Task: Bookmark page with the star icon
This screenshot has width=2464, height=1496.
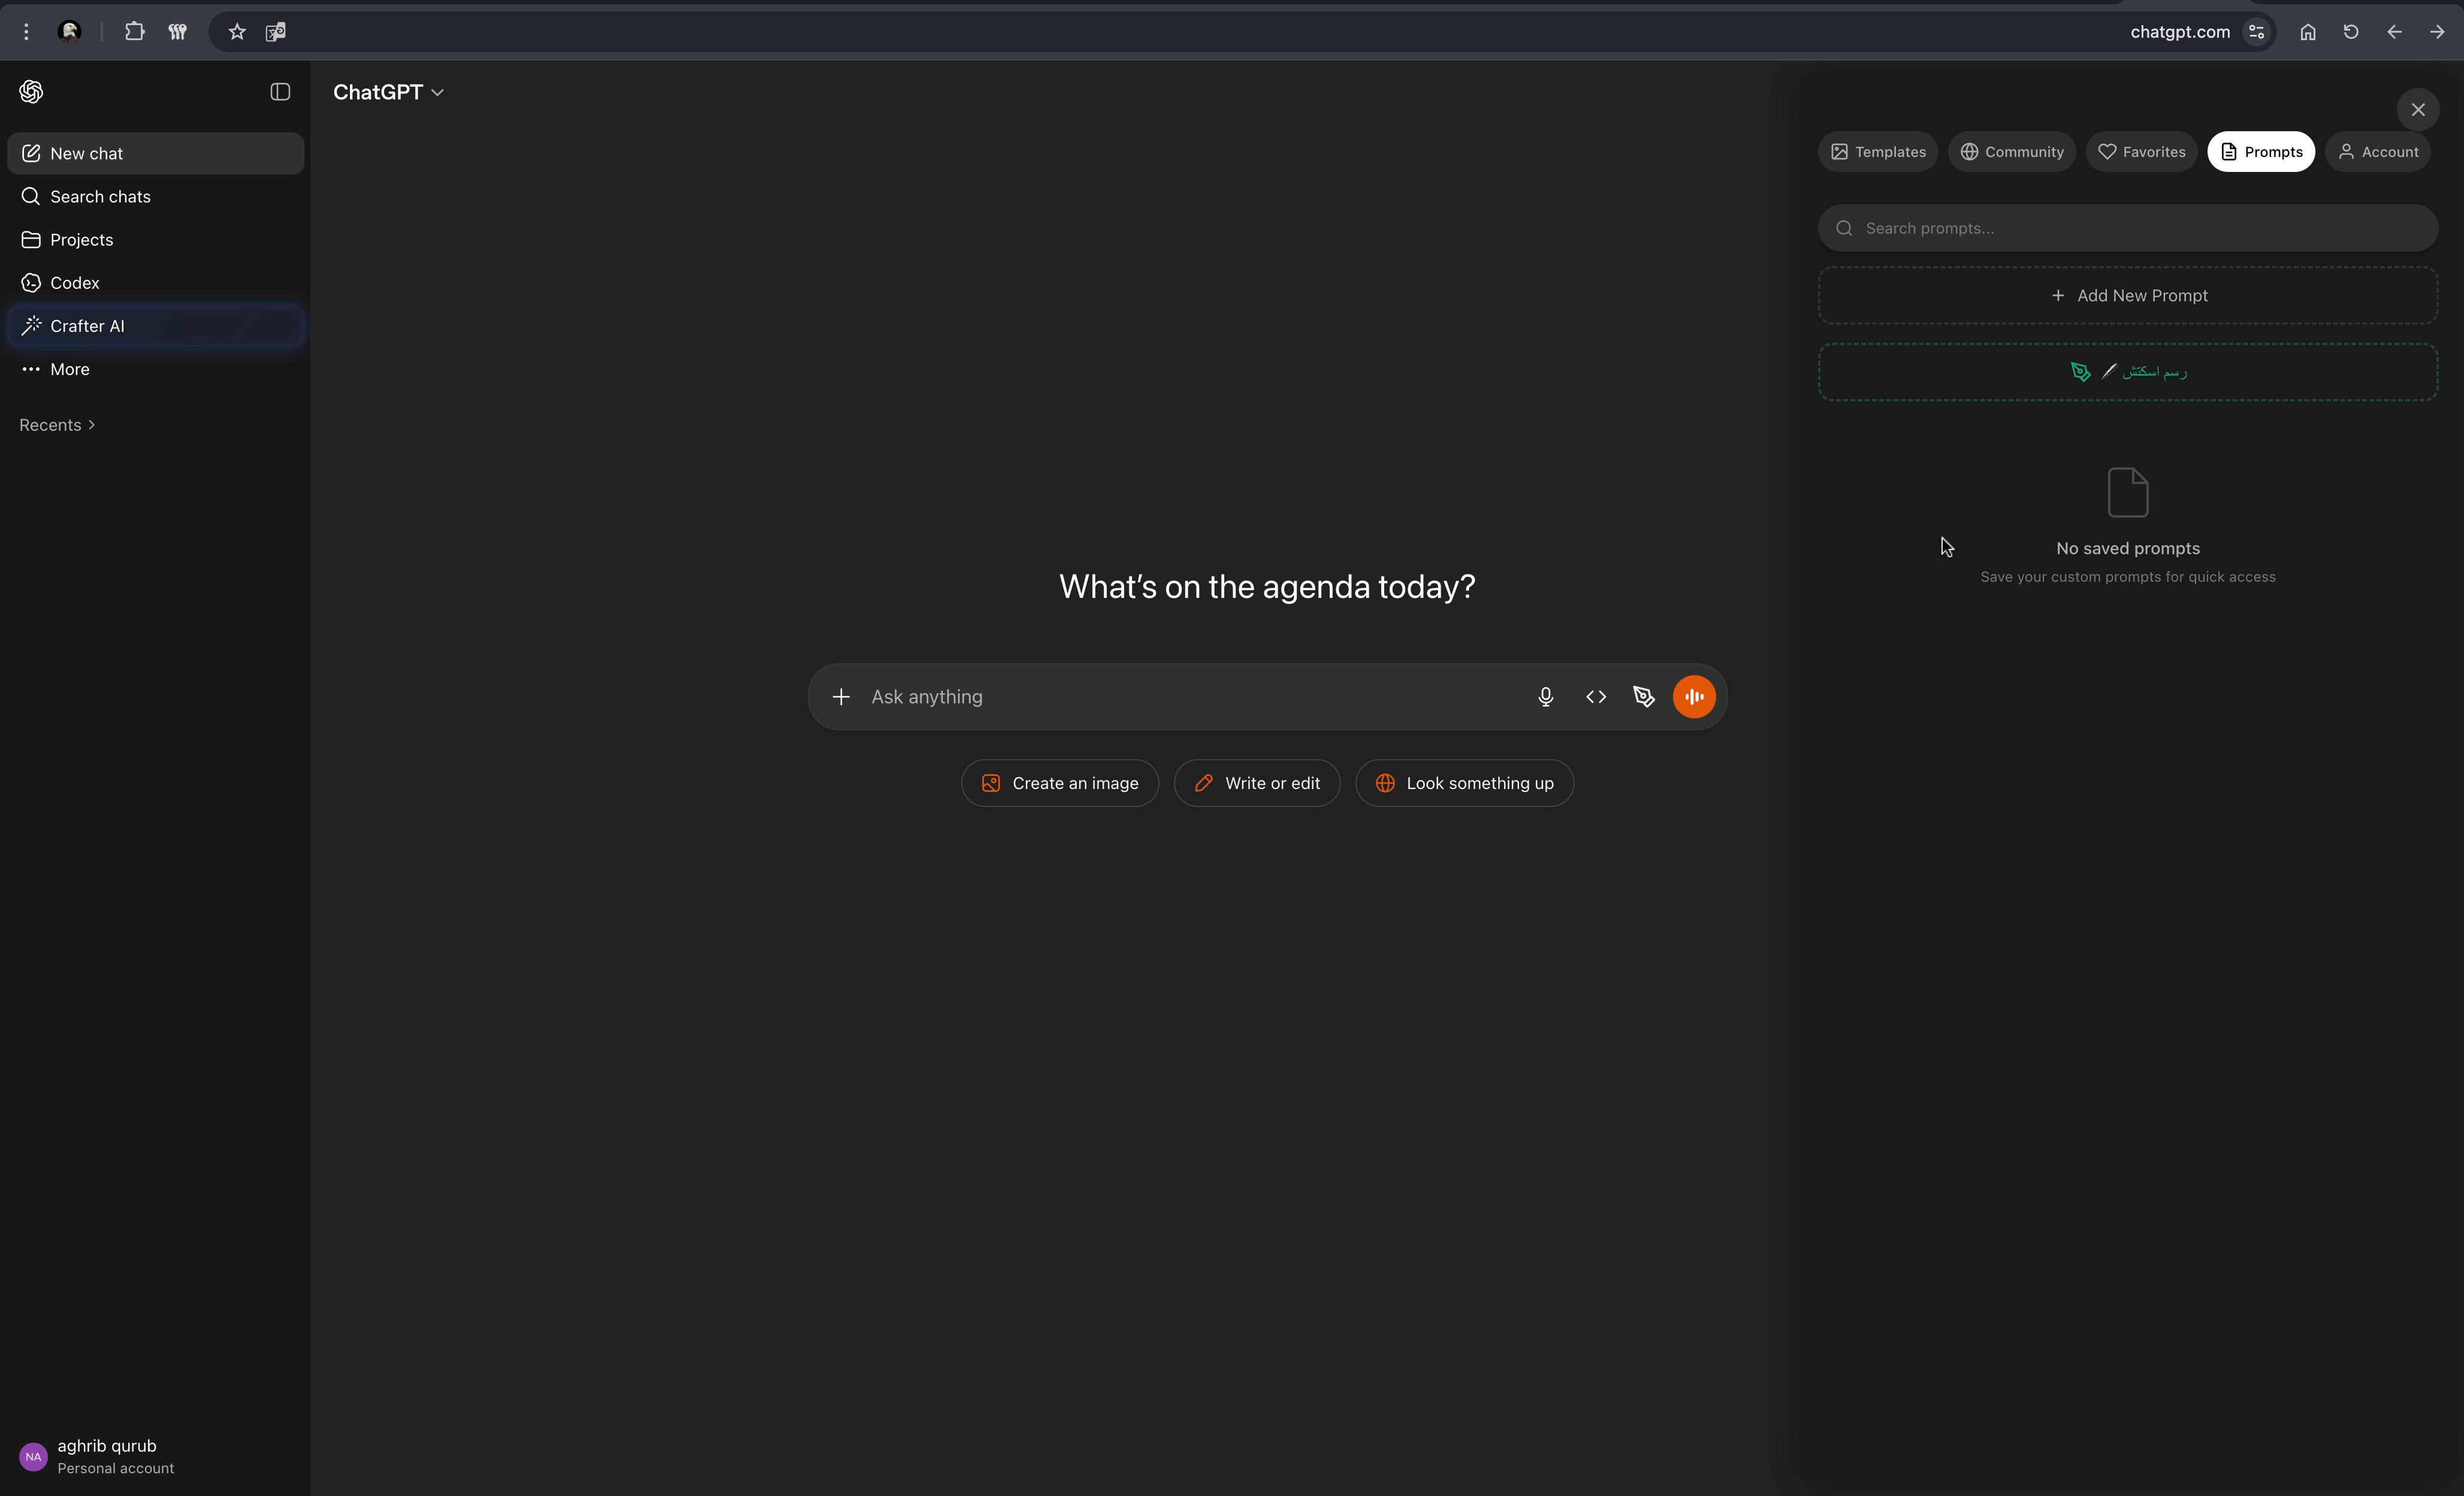Action: 237,32
